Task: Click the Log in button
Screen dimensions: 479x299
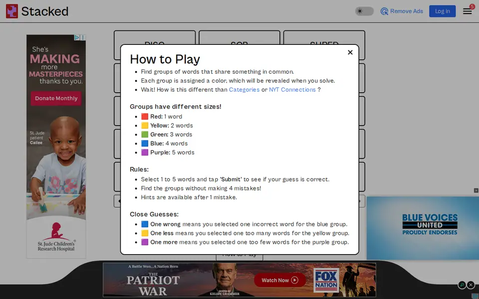Action: [x=442, y=11]
